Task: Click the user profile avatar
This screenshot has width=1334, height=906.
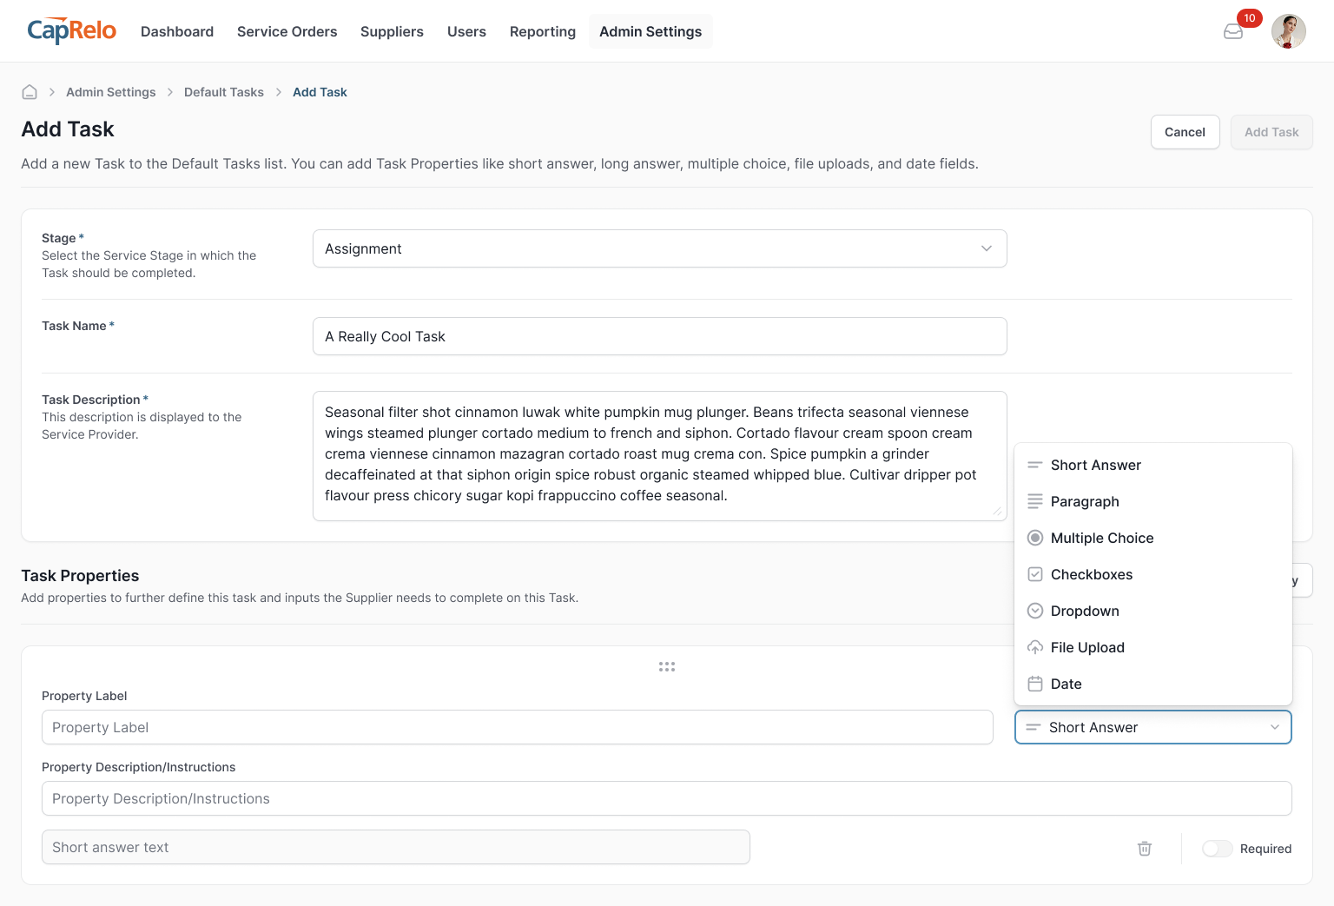Action: [1288, 31]
